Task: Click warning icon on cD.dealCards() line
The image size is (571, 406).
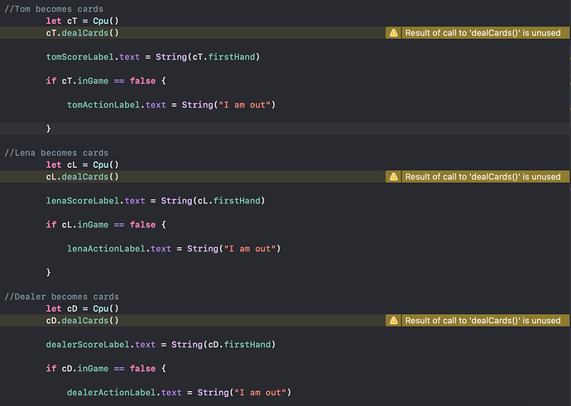Action: click(x=393, y=320)
